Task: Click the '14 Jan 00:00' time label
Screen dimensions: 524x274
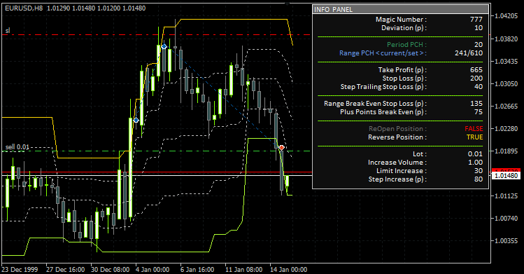Action: [x=289, y=269]
